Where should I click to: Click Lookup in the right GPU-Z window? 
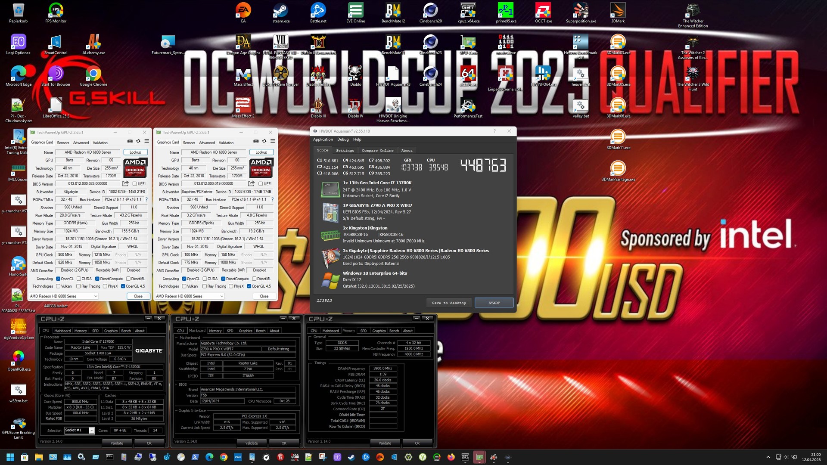point(261,152)
